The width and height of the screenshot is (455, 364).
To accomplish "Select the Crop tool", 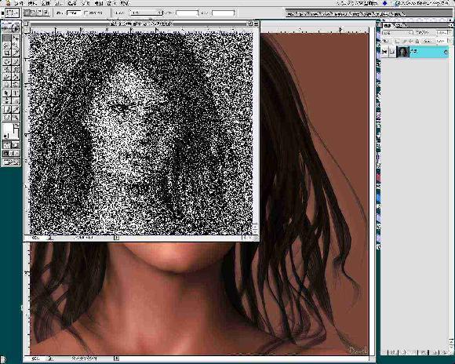I will coord(7,53).
